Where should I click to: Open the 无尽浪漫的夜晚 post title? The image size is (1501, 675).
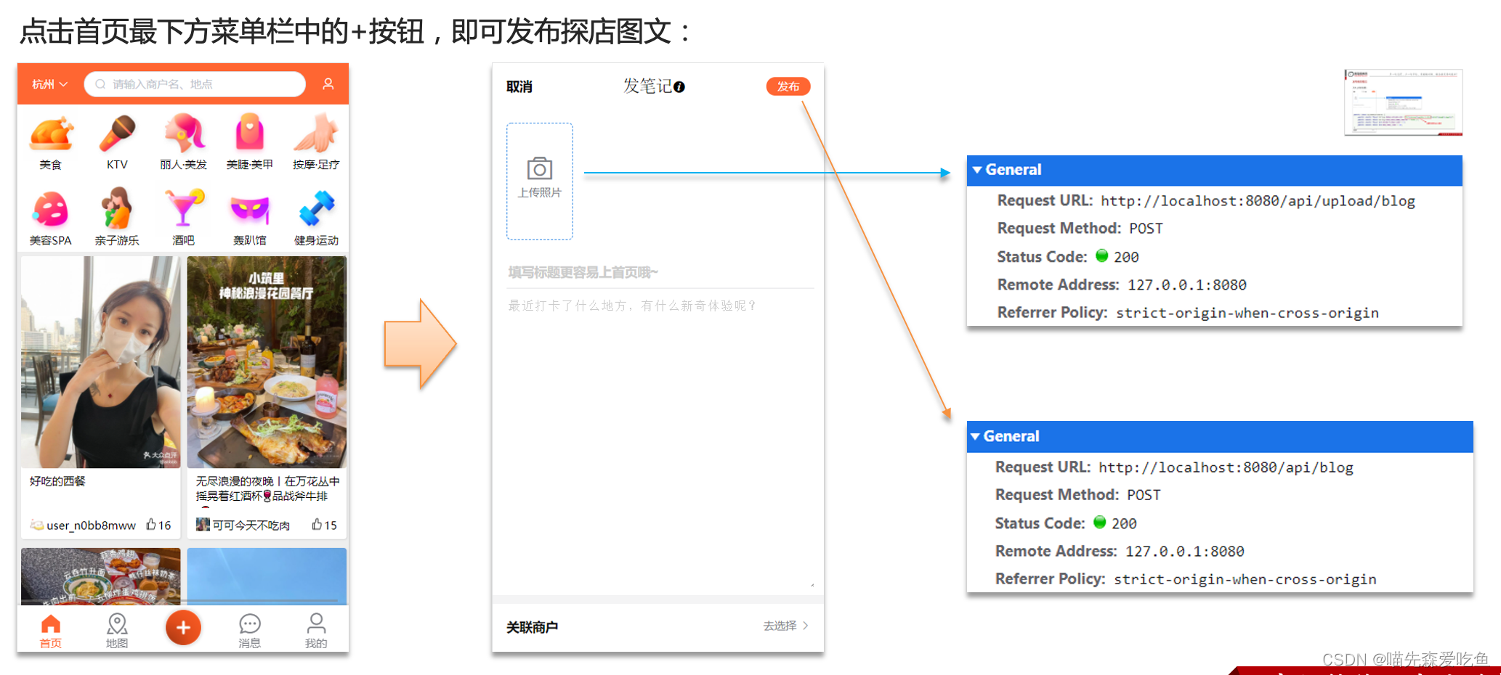[x=267, y=488]
